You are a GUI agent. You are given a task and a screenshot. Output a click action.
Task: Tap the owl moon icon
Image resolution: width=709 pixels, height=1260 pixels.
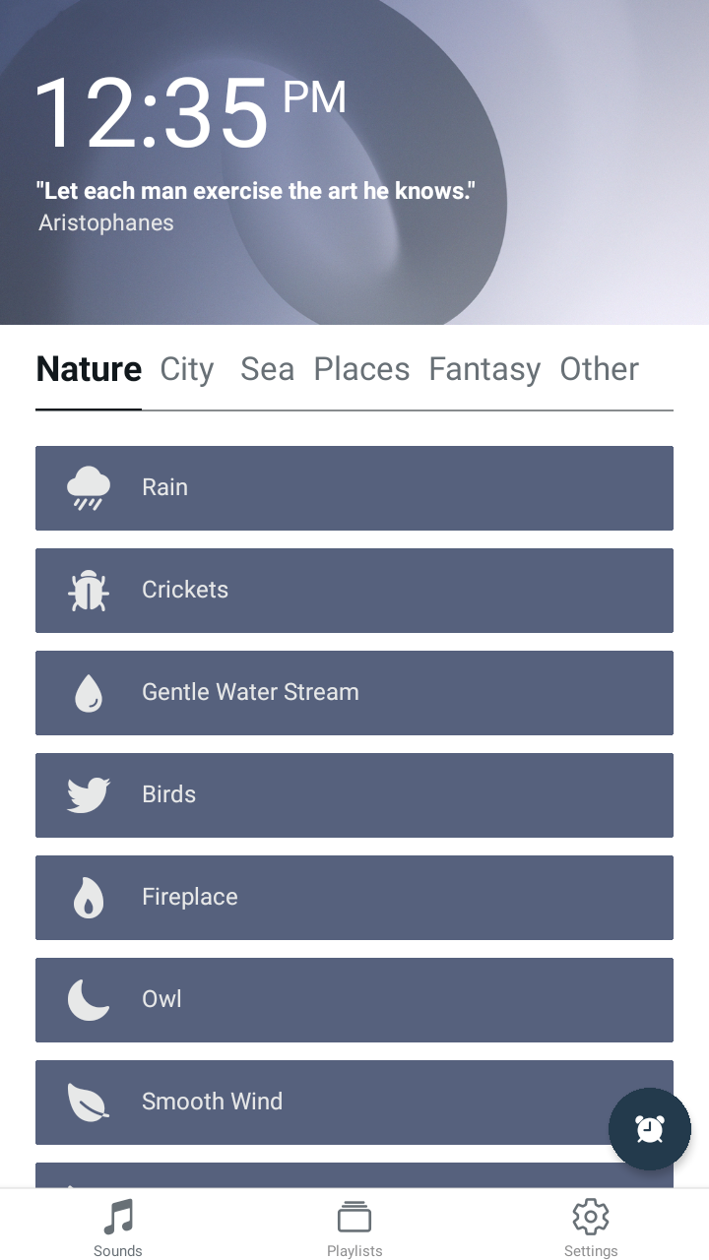click(89, 1000)
